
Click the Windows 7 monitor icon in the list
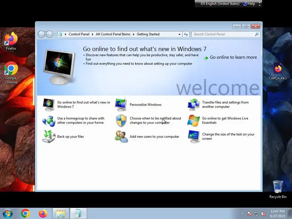(48, 105)
